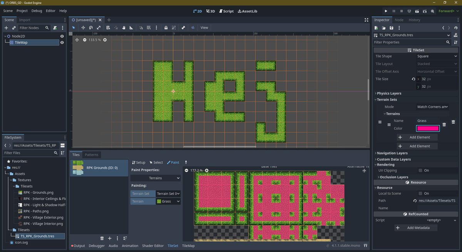Click the lock selected node icon
462x252 pixels.
coord(166,28)
